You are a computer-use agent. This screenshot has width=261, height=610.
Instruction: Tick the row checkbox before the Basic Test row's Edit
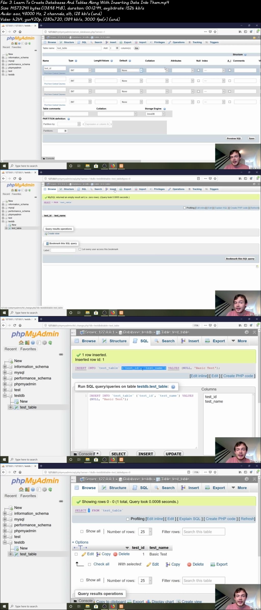(x=76, y=554)
